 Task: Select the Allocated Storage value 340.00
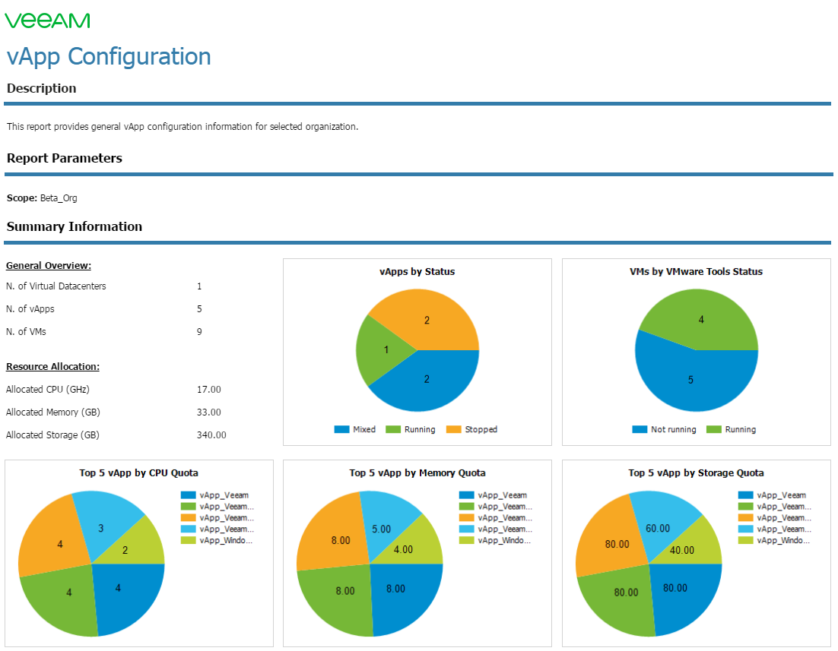coord(211,435)
